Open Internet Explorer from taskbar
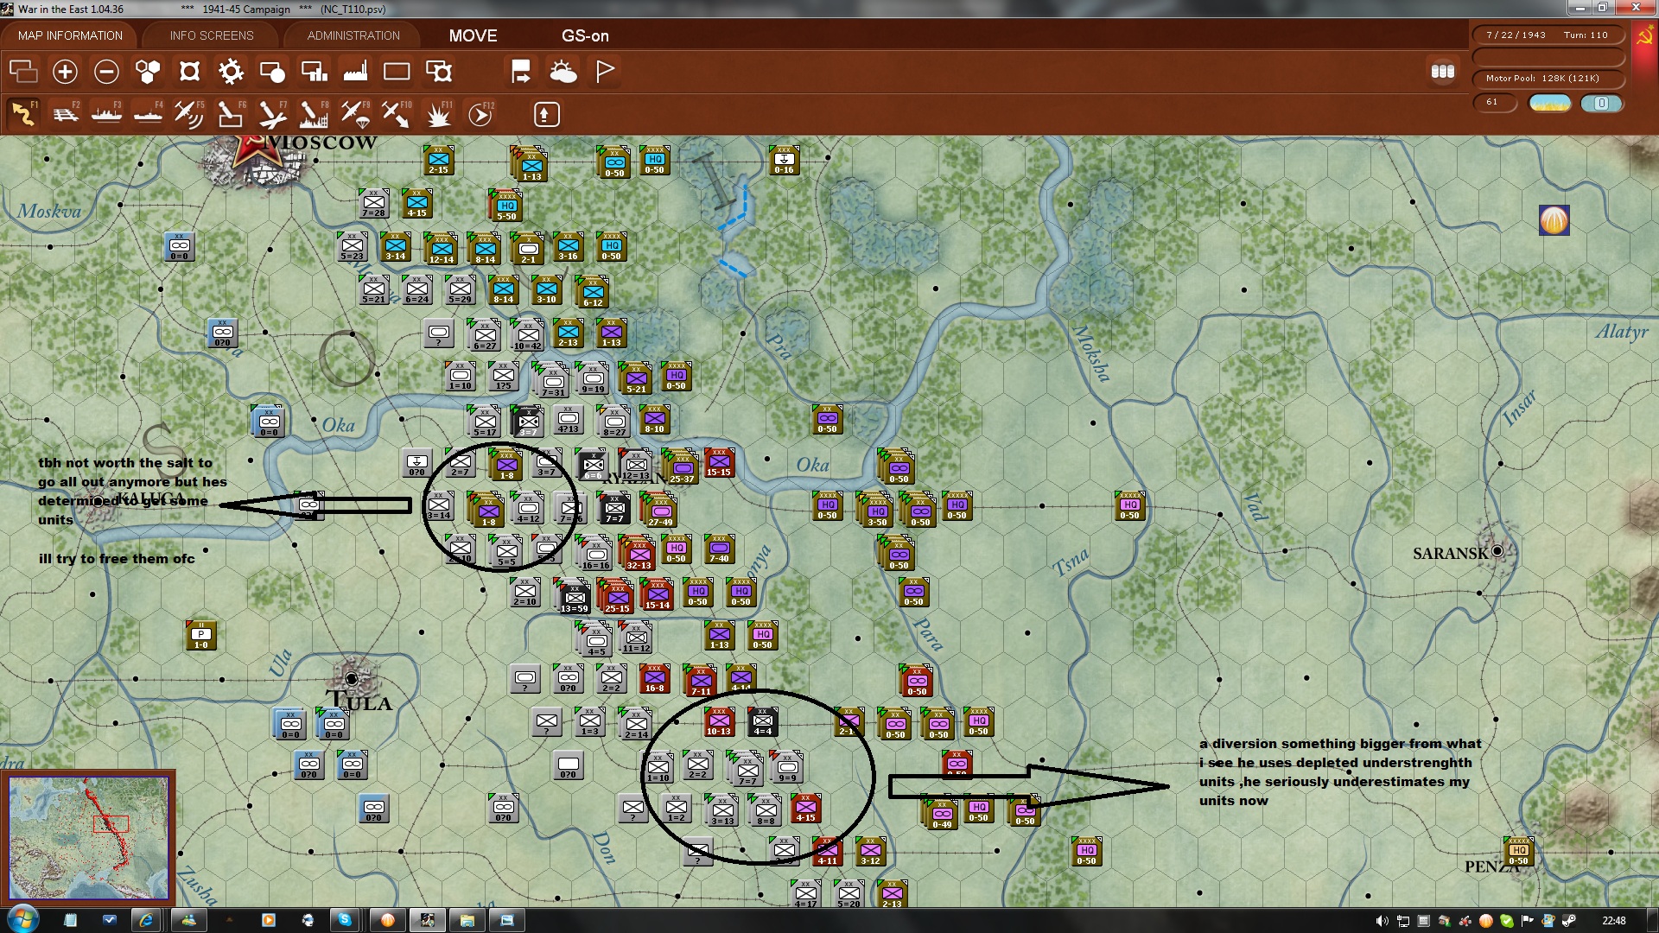 147,920
